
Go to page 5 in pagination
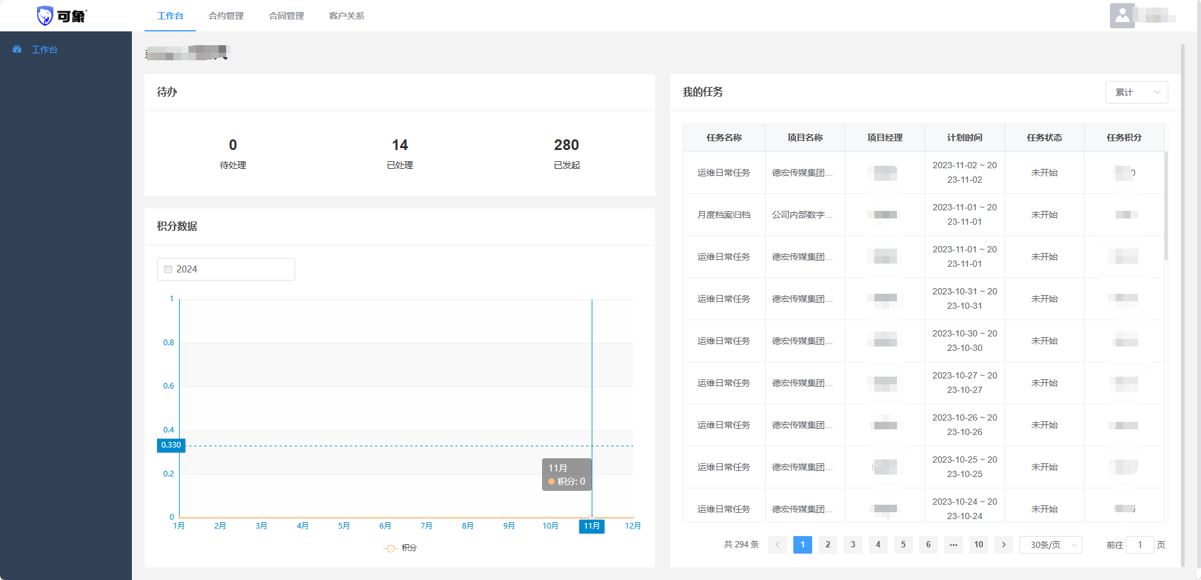pyautogui.click(x=903, y=545)
